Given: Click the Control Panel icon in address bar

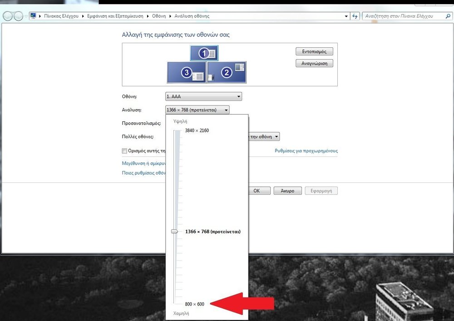Looking at the screenshot, I should click(x=33, y=16).
